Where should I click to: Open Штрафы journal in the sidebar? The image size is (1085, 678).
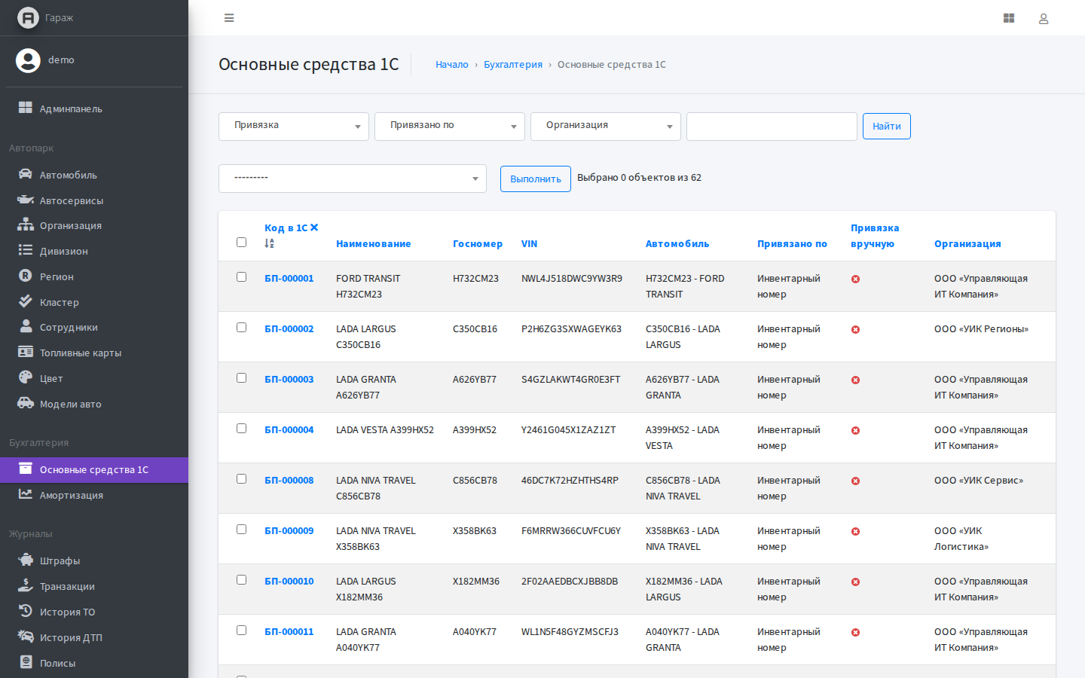[x=94, y=560]
